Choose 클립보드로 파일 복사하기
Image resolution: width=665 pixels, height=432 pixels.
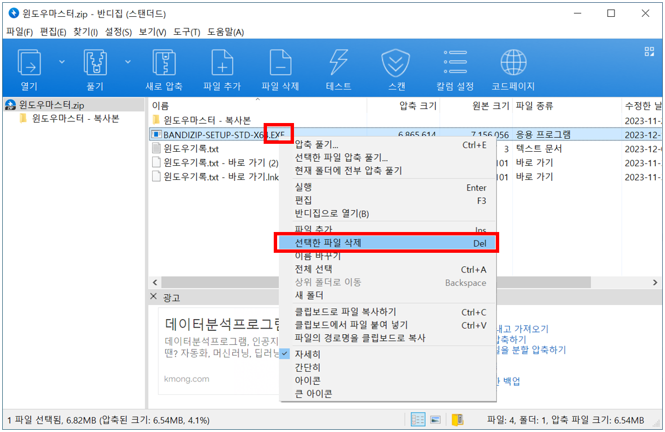[388, 312]
